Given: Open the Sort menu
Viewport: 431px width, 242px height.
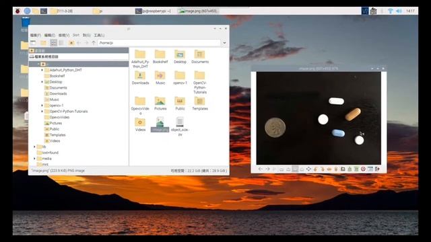Looking at the screenshot, I should [76, 35].
